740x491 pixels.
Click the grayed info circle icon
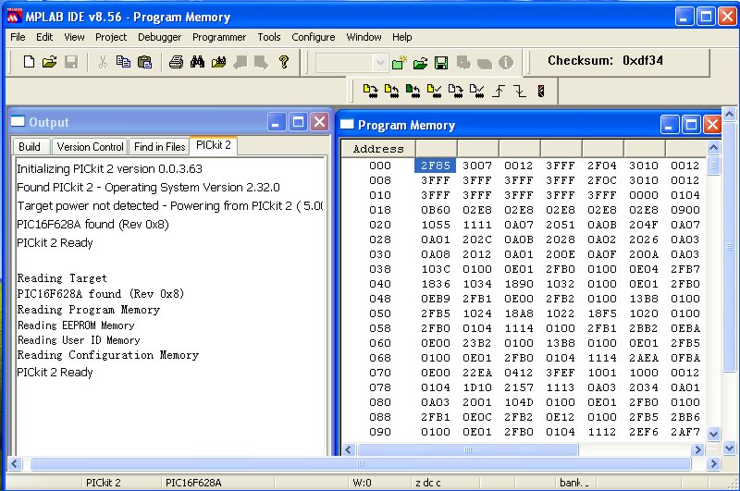506,62
